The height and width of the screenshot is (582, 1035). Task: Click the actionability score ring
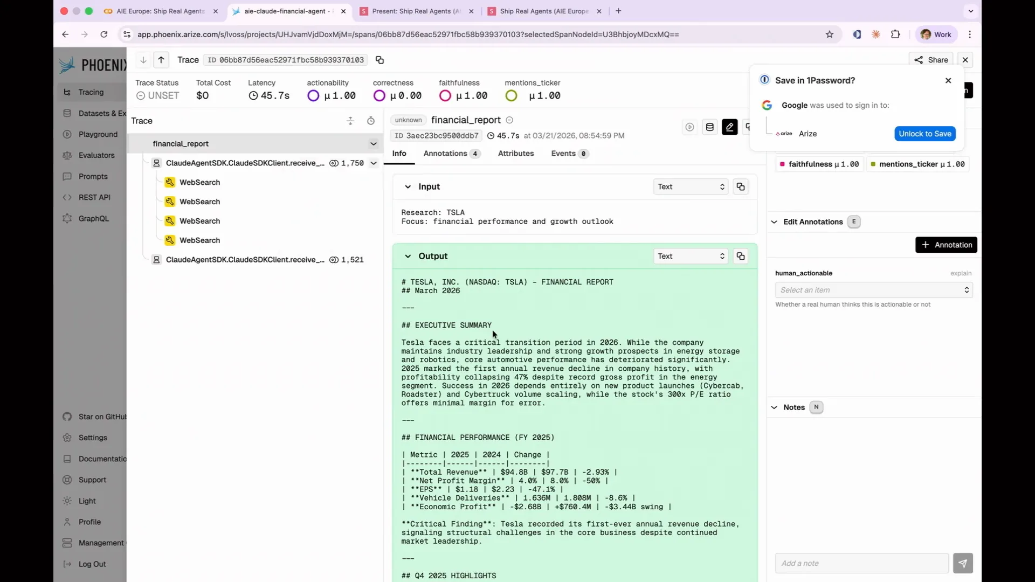point(313,95)
